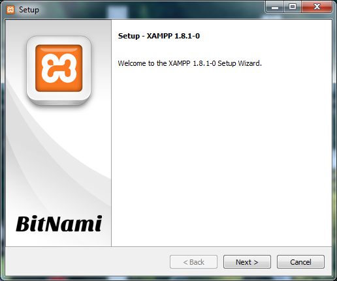Image resolution: width=337 pixels, height=281 pixels.
Task: Click the large orange XAMPP logo
Action: (x=59, y=68)
